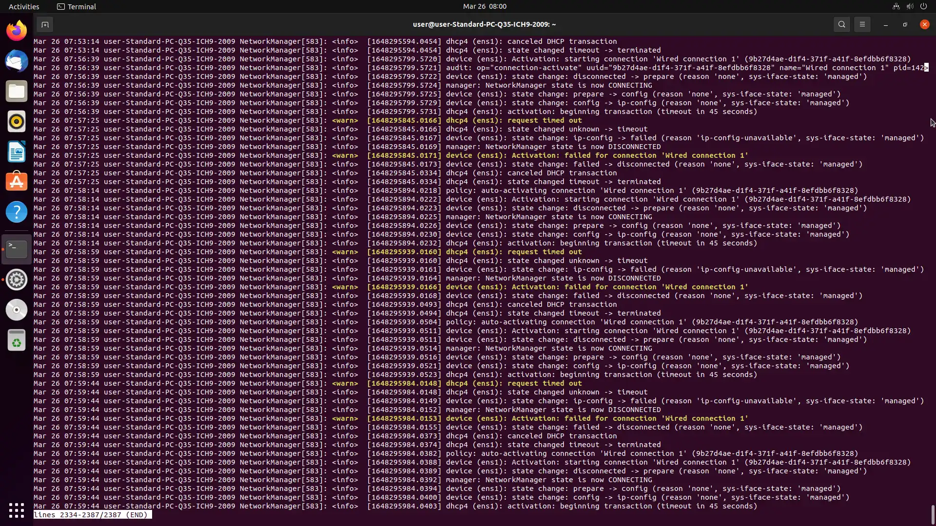Image resolution: width=936 pixels, height=526 pixels.
Task: Open a new terminal tab
Action: [x=44, y=24]
